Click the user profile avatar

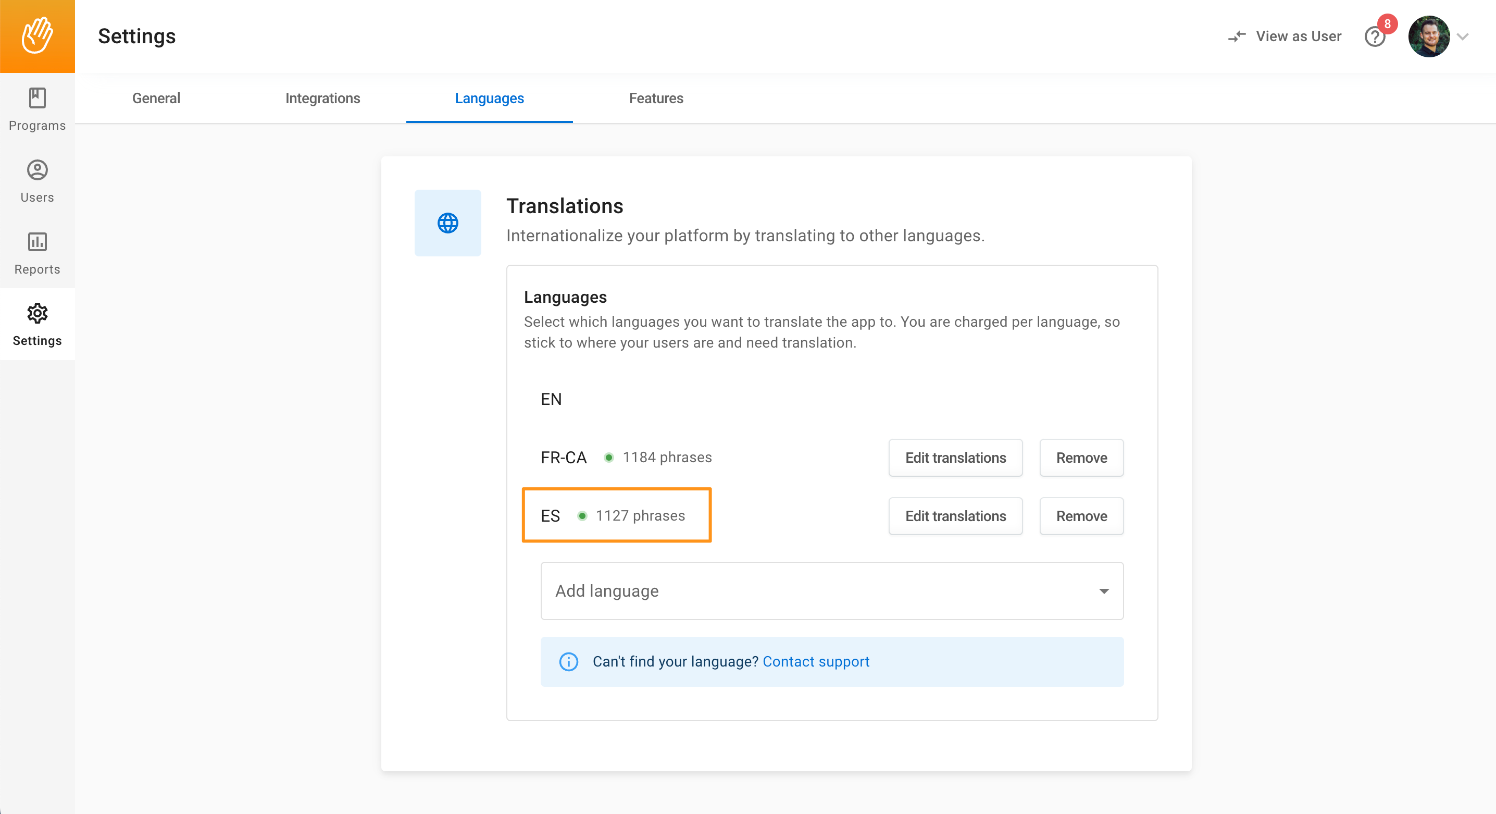(1428, 36)
